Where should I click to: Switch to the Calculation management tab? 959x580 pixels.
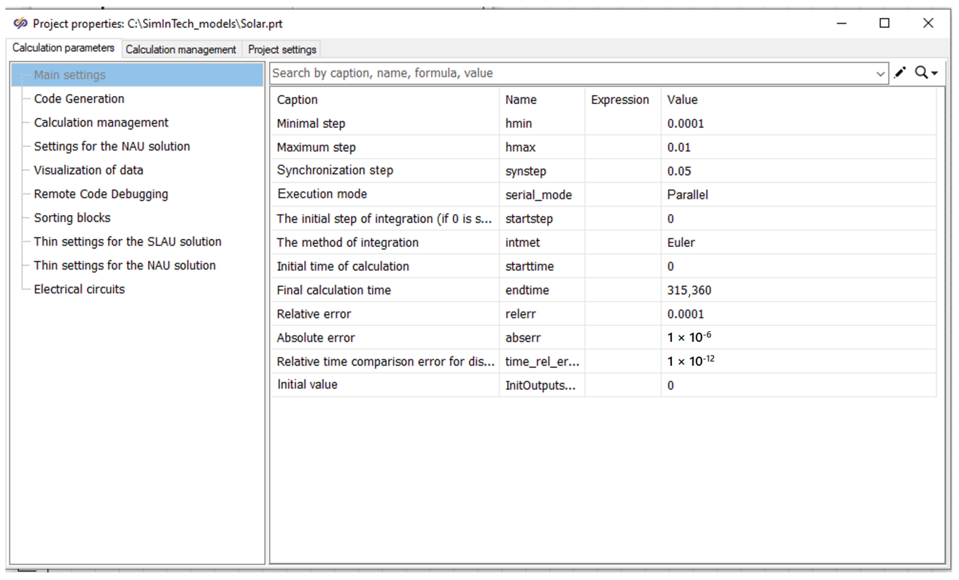(x=180, y=50)
